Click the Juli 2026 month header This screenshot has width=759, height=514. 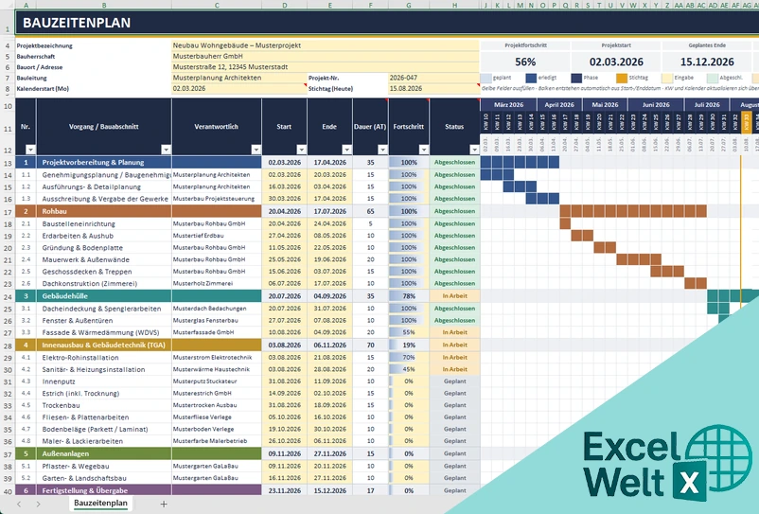click(707, 104)
